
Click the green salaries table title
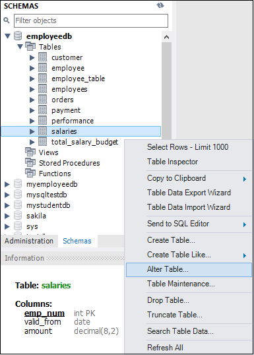click(56, 285)
